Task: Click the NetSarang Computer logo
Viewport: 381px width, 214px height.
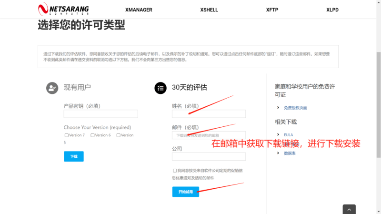Action: pos(63,9)
